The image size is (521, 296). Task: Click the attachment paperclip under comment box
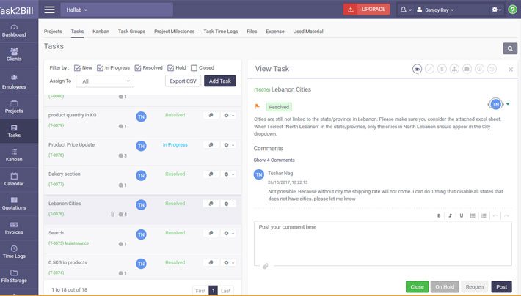(265, 266)
